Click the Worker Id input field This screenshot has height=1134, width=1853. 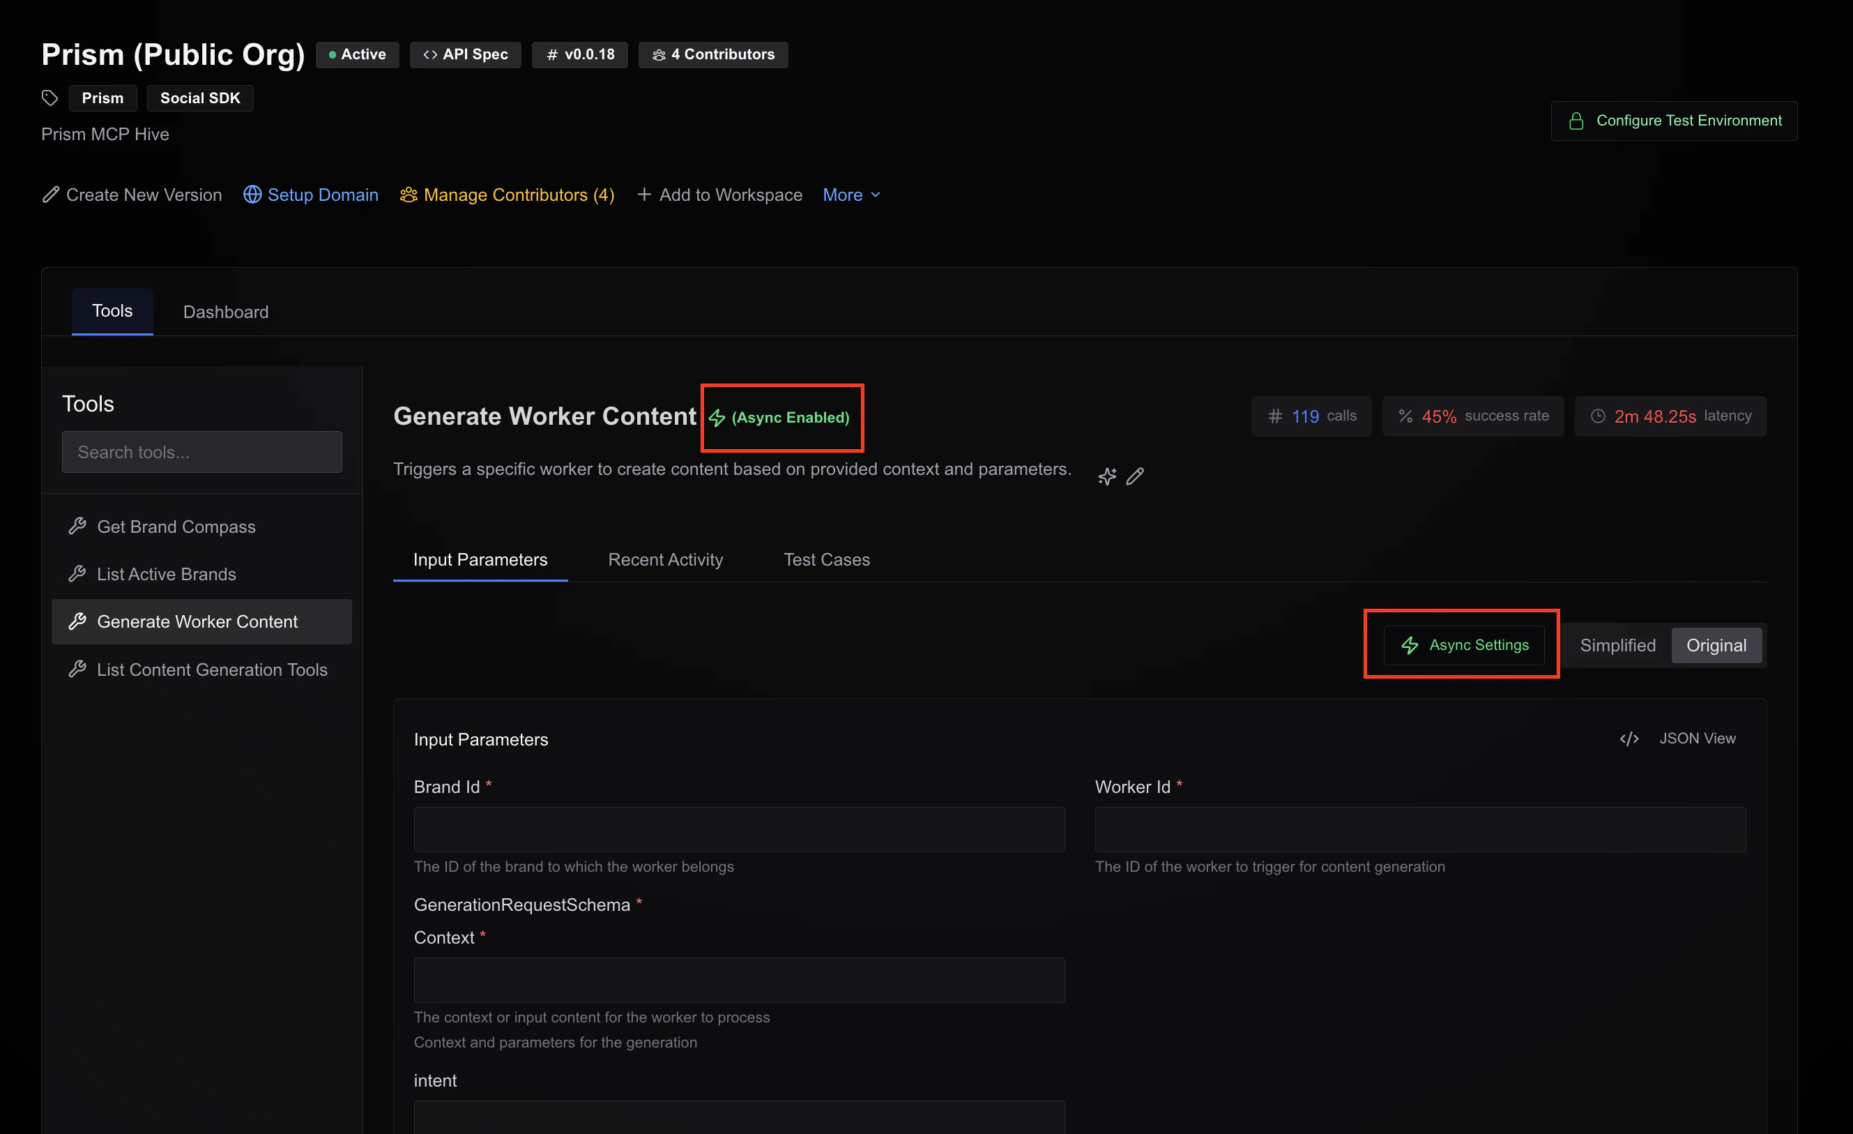click(x=1421, y=830)
